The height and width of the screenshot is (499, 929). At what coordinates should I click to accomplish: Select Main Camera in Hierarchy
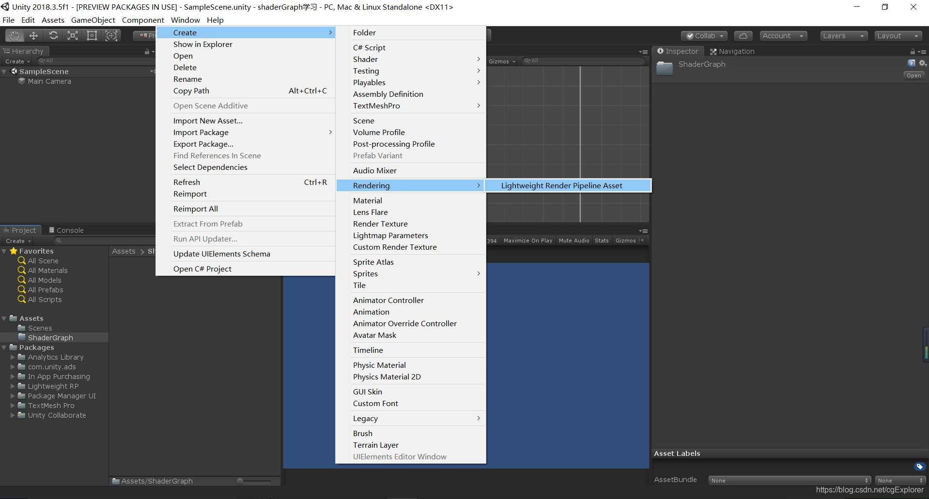point(49,81)
